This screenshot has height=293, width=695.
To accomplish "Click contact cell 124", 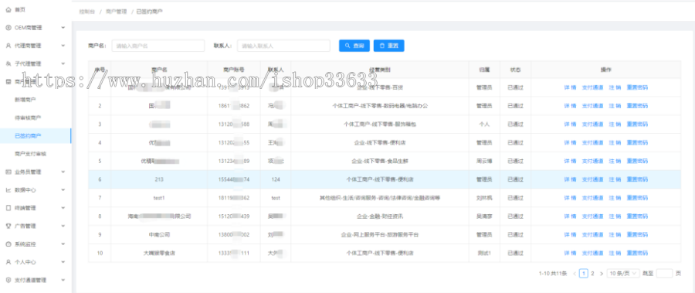I will (x=276, y=179).
